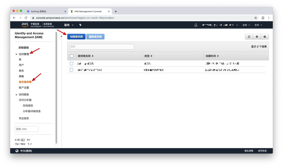Click the browser reload button

click(26, 18)
